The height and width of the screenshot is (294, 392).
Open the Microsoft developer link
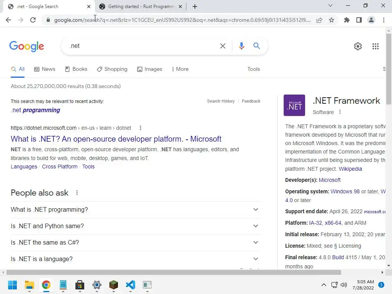[330, 180]
